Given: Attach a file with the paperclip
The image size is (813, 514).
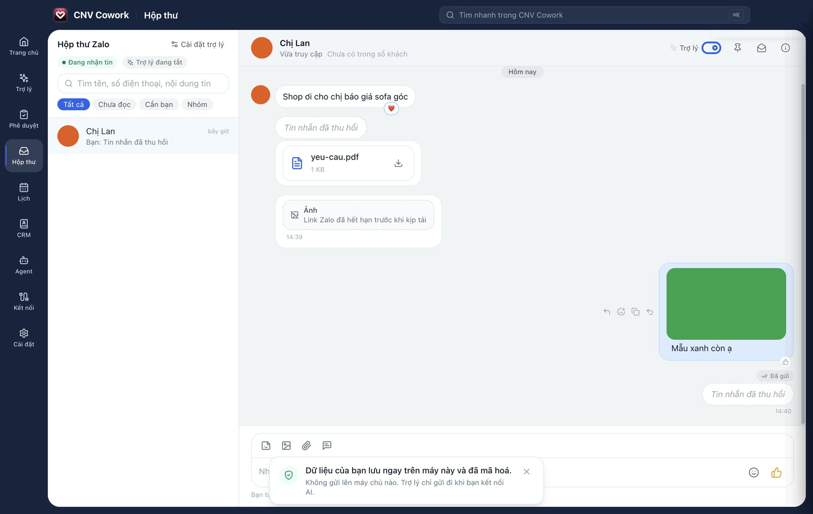Looking at the screenshot, I should tap(306, 445).
